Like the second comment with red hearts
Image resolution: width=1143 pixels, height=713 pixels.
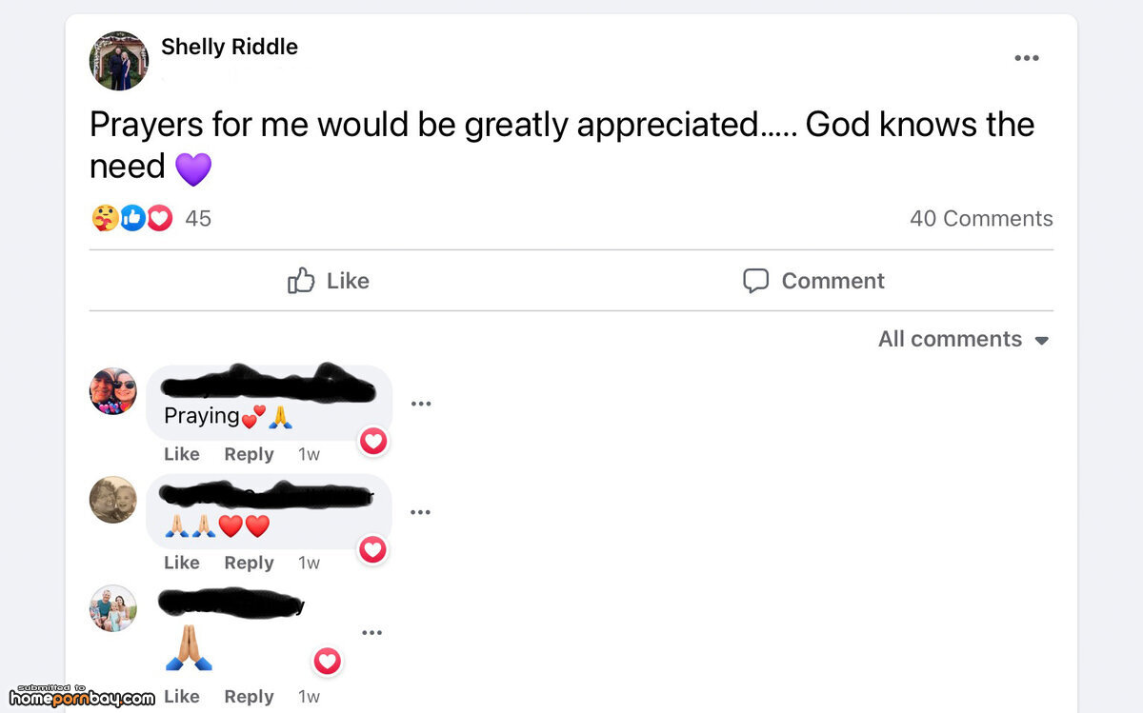coord(181,563)
